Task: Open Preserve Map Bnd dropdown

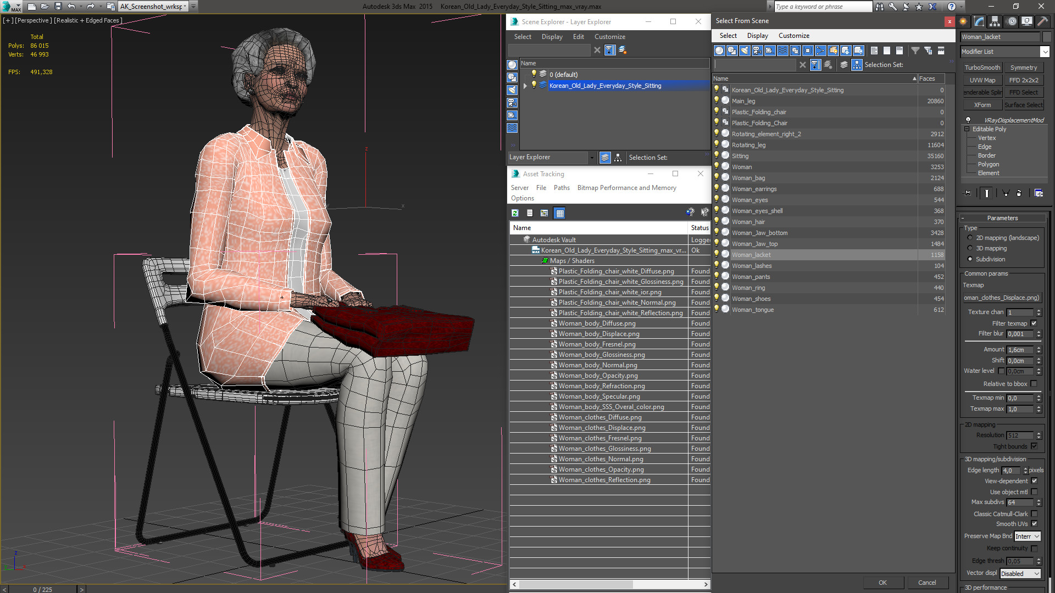Action: click(x=1027, y=536)
